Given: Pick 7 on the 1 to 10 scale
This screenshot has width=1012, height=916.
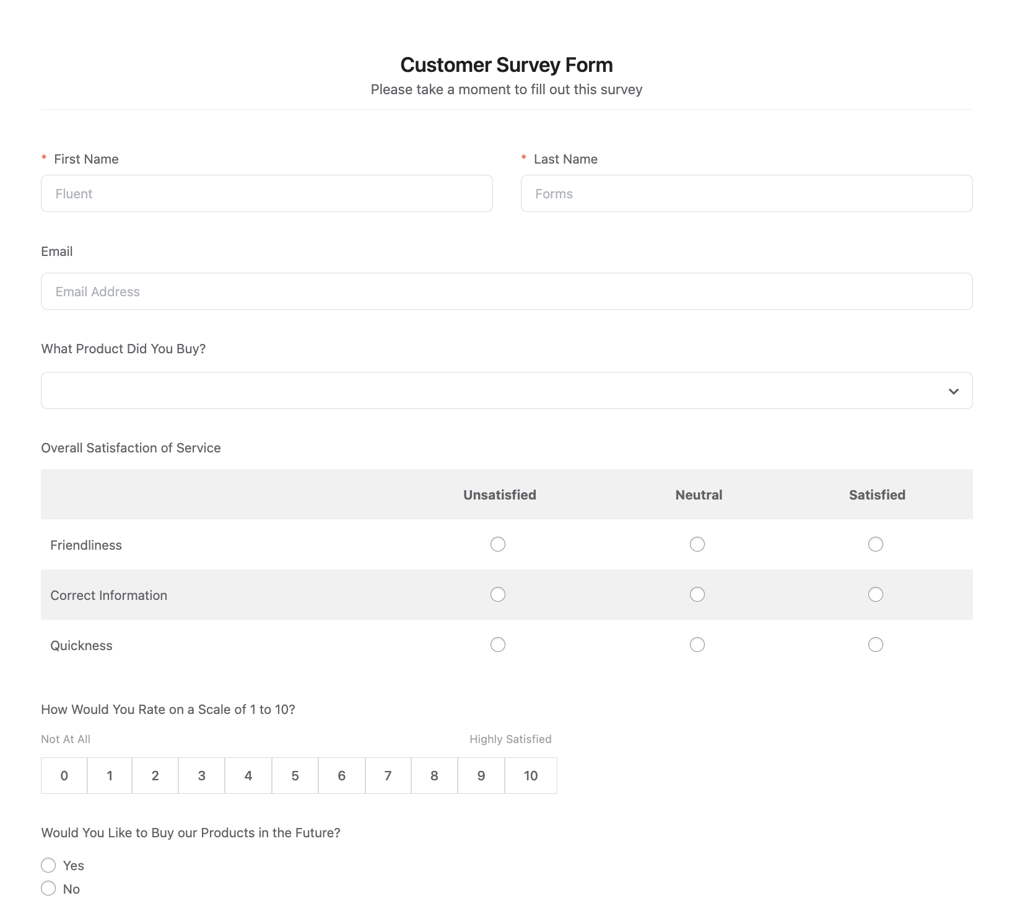Looking at the screenshot, I should [388, 775].
